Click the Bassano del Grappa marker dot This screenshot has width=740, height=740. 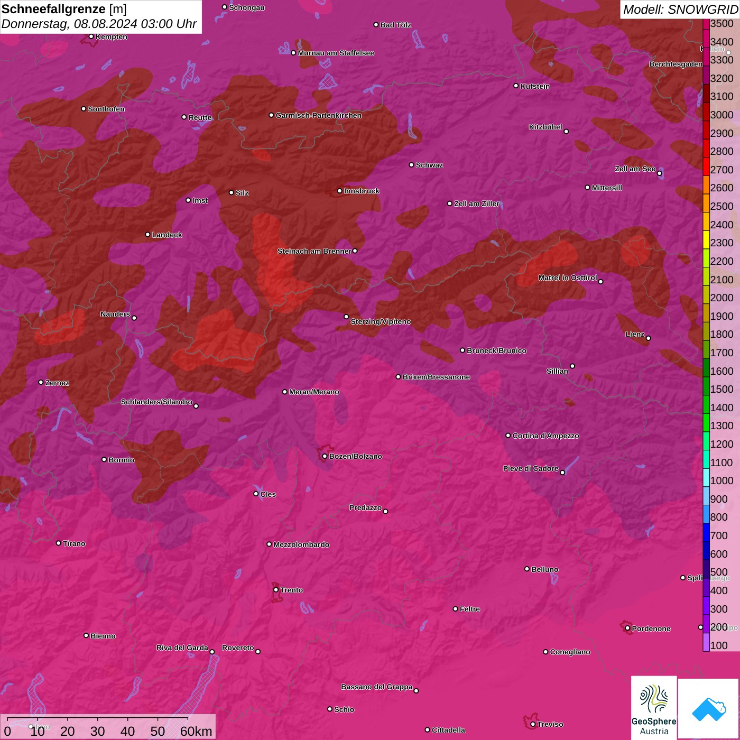416,691
